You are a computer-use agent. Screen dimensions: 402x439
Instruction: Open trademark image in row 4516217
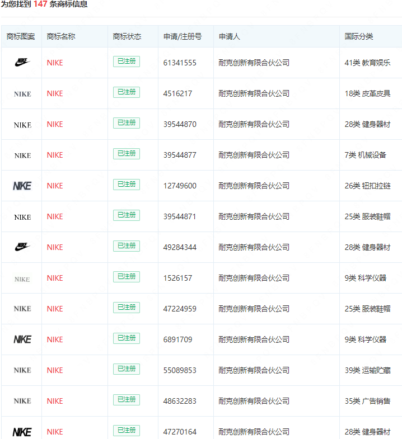(x=22, y=94)
